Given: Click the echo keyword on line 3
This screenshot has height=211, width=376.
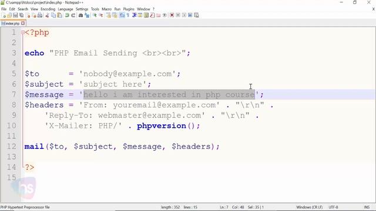Looking at the screenshot, I should click(x=34, y=53).
